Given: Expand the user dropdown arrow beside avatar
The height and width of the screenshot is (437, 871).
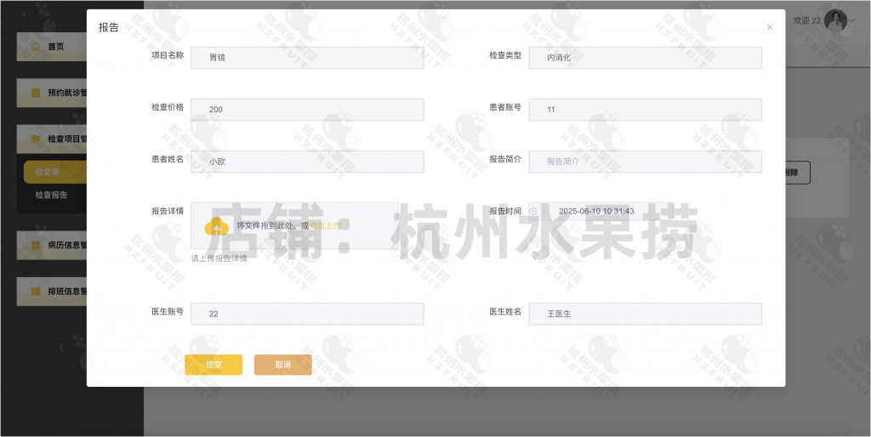Looking at the screenshot, I should pos(851,21).
